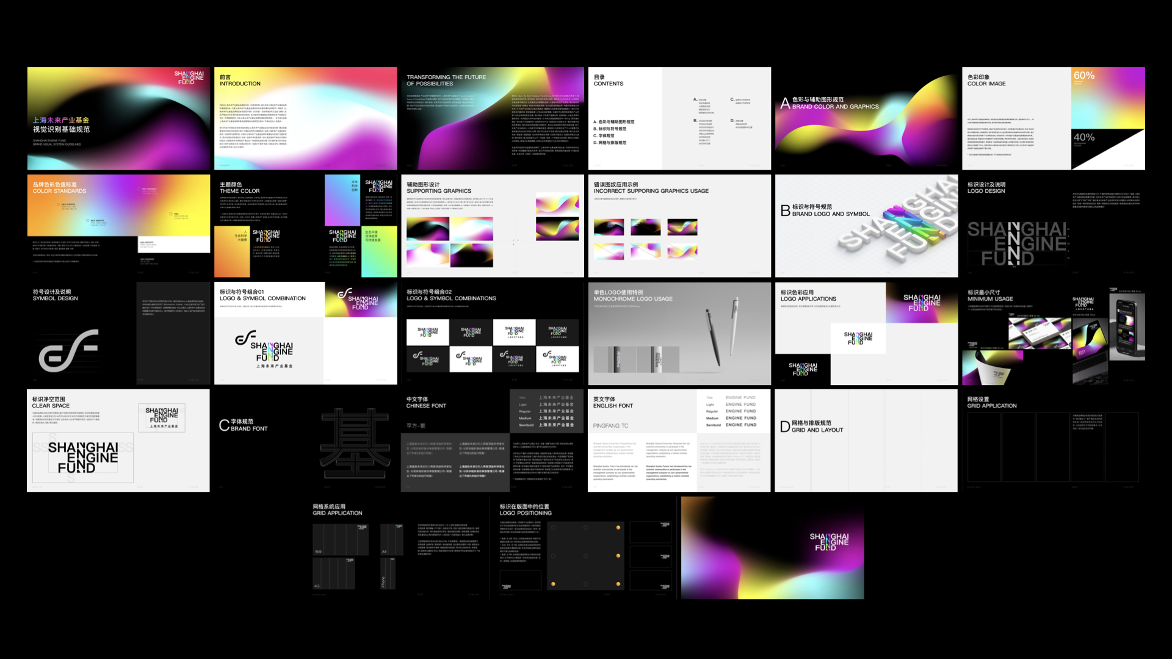Open the BRAND LOGO AND SYMBOL section slide
The width and height of the screenshot is (1172, 659).
866,226
